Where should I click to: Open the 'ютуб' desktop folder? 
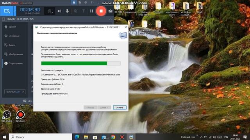click(200, 7)
